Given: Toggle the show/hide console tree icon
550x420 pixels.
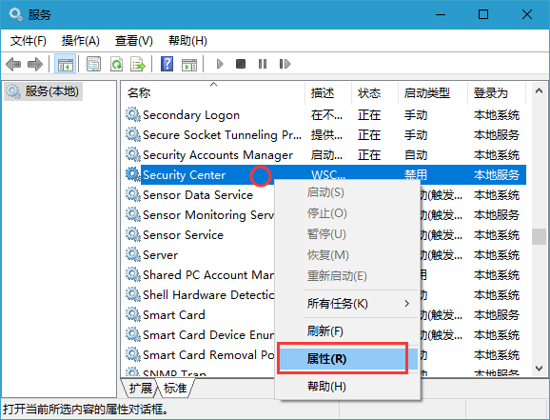Looking at the screenshot, I should (x=66, y=64).
